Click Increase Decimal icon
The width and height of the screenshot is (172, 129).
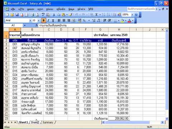pos(94,20)
